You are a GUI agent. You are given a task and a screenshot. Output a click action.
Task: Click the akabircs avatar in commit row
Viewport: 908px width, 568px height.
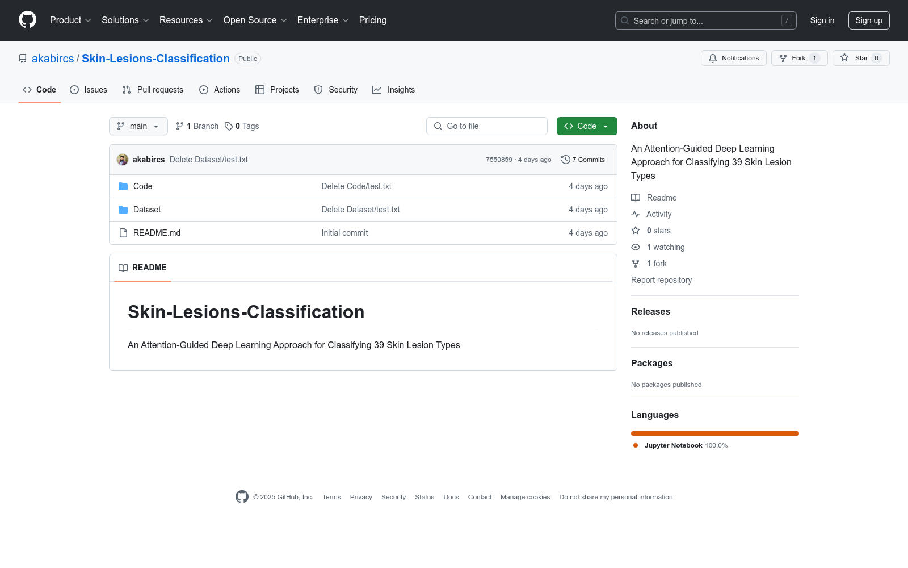click(x=123, y=160)
